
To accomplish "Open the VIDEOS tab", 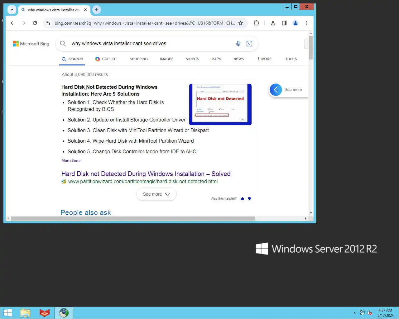I will coord(192,59).
